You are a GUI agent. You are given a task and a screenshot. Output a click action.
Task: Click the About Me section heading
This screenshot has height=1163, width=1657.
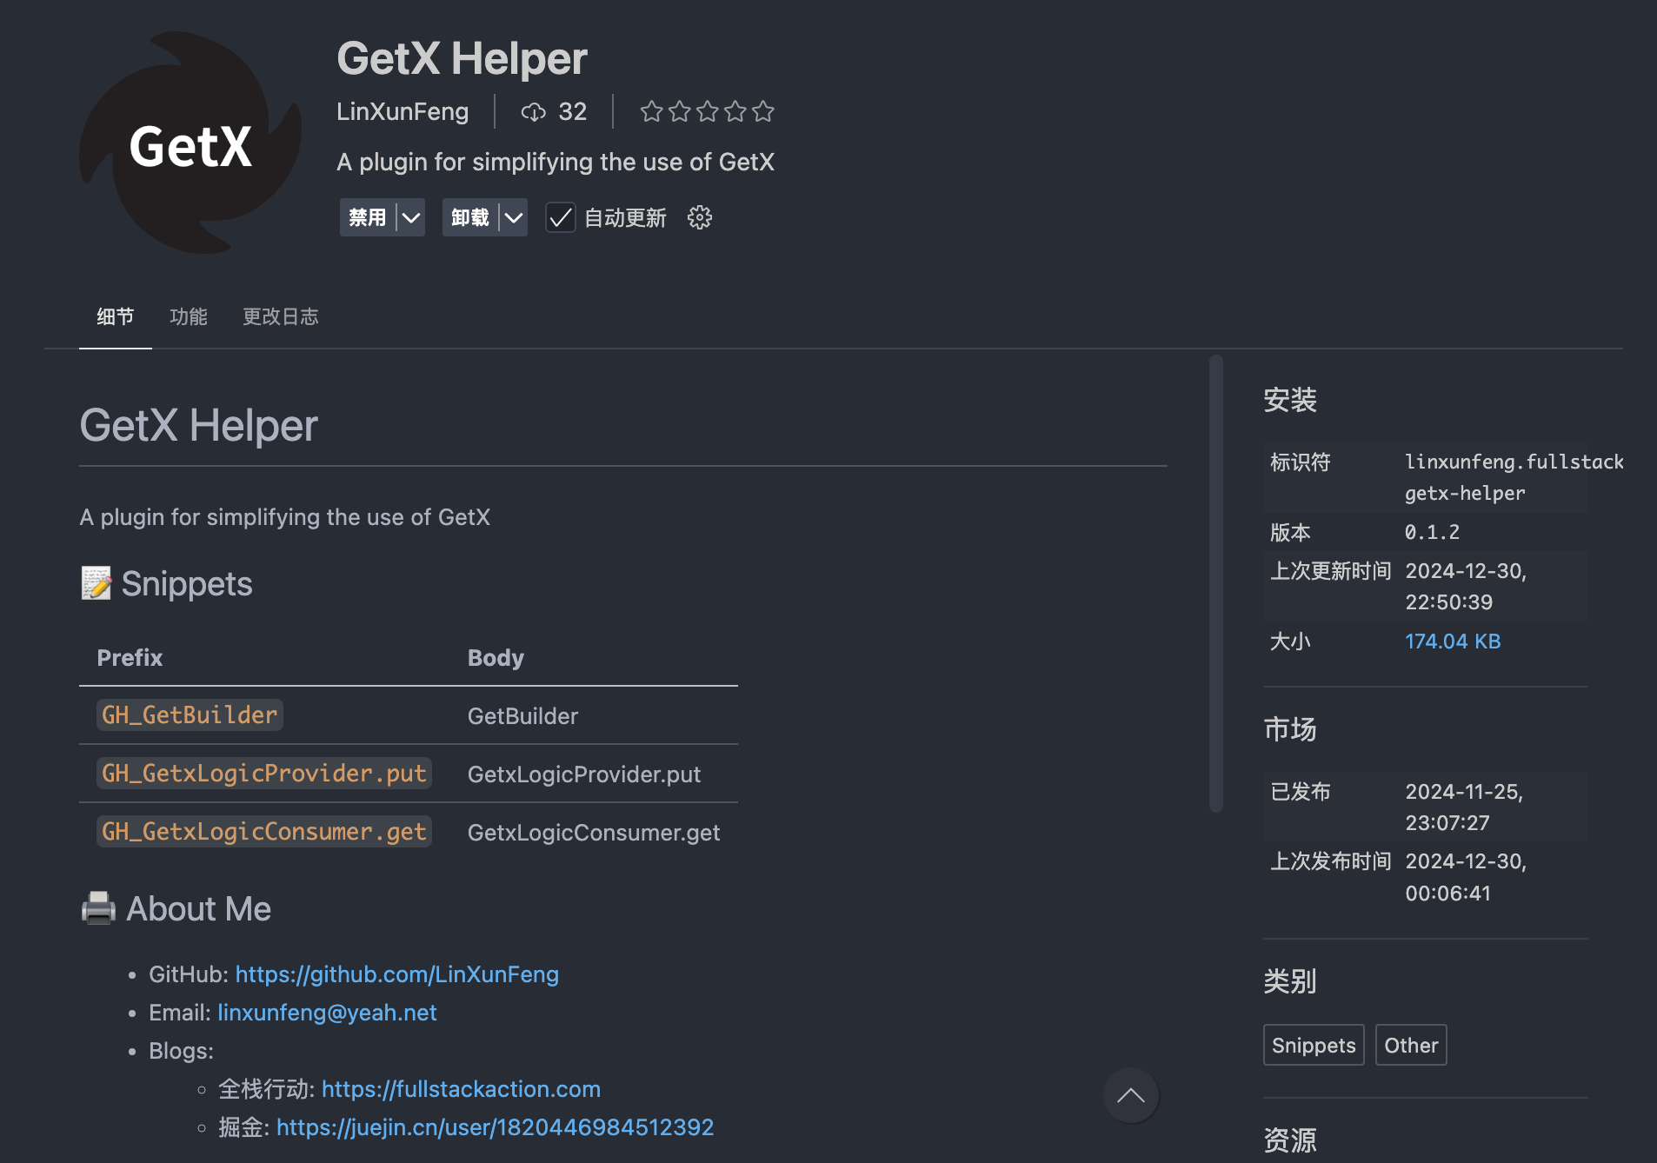[199, 909]
